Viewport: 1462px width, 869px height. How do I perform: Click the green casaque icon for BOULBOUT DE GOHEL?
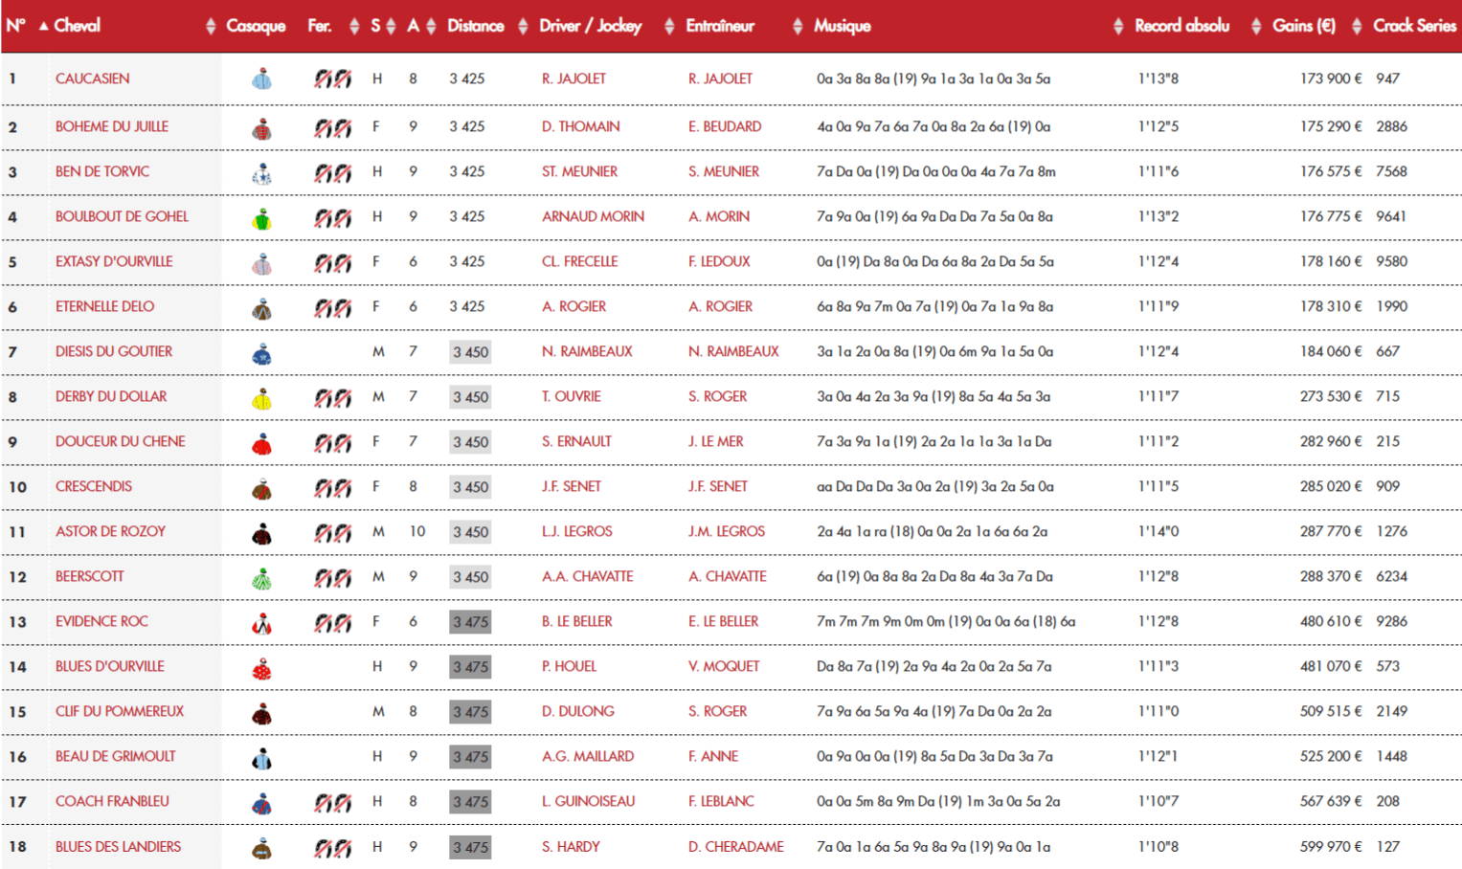pyautogui.click(x=261, y=217)
